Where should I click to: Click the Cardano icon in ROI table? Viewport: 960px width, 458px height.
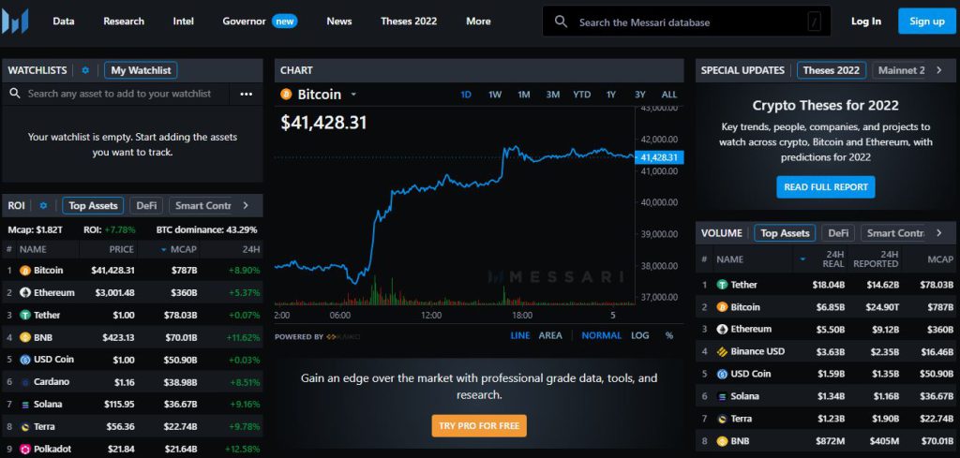click(x=25, y=382)
